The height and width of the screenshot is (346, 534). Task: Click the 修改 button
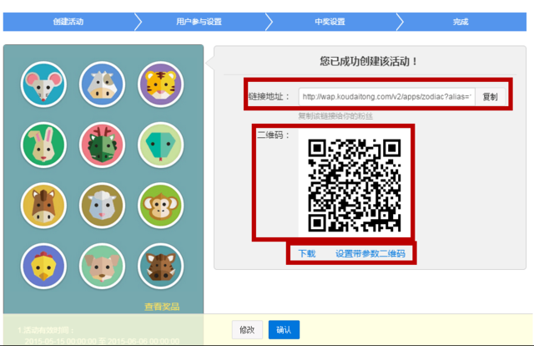247,329
